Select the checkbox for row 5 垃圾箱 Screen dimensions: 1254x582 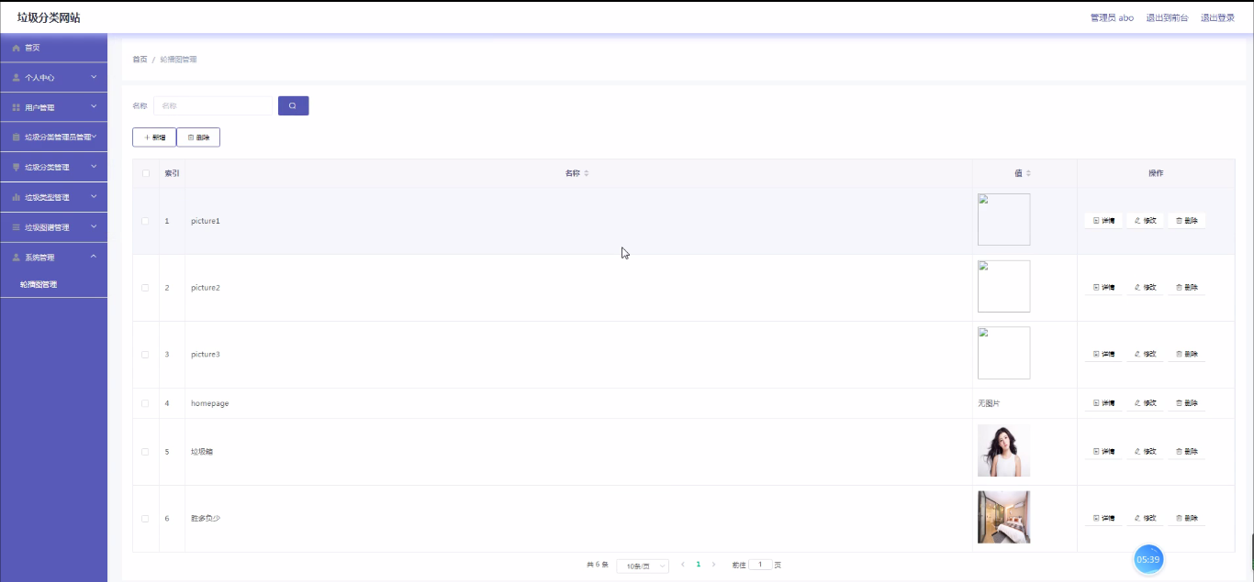[145, 452]
